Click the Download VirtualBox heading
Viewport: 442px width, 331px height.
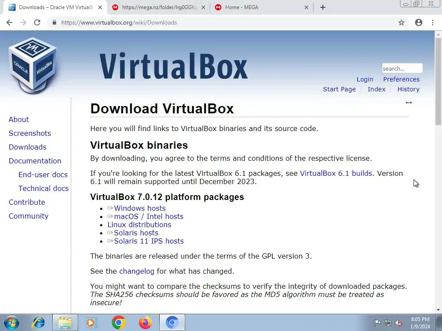[162, 109]
